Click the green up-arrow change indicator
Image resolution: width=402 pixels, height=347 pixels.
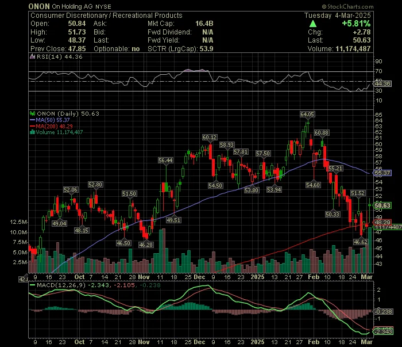313,24
